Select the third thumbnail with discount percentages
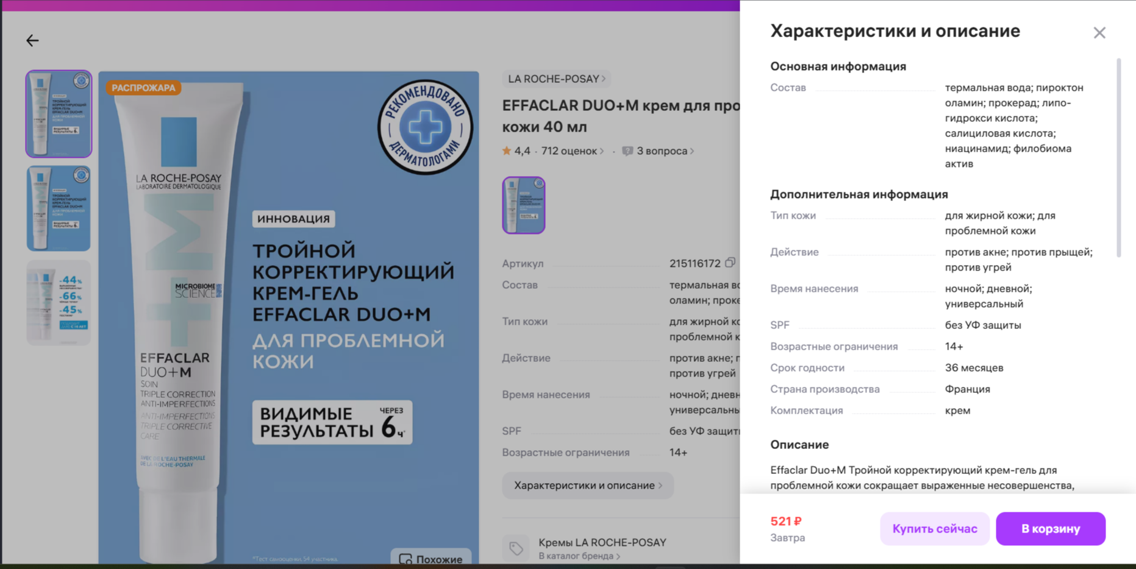This screenshot has height=569, width=1136. coord(58,301)
